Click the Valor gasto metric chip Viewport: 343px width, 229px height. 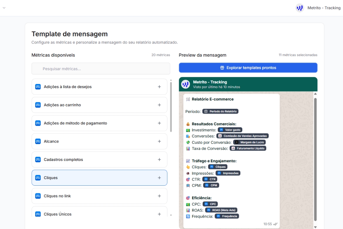coord(230,130)
